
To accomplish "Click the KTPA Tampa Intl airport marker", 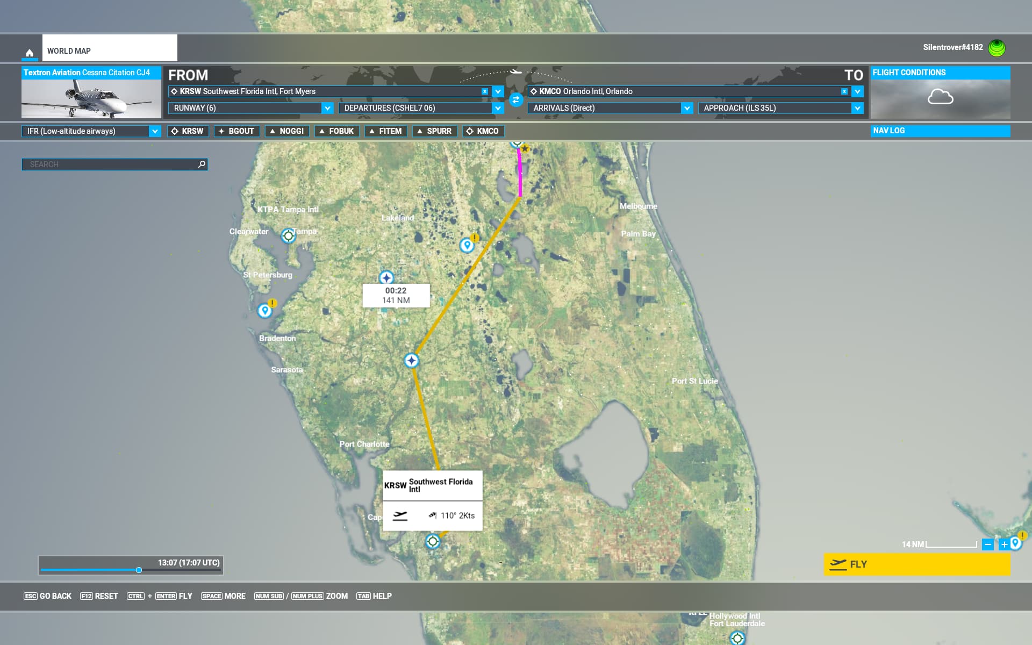I will click(x=289, y=235).
